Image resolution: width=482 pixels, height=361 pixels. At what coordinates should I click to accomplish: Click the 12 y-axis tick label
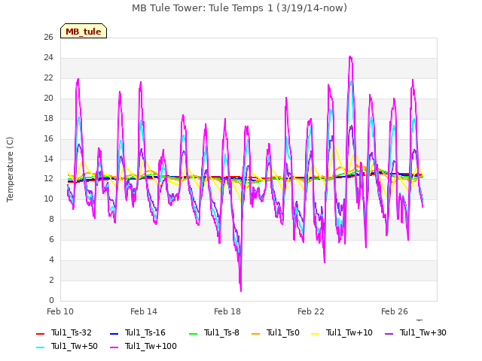pos(48,179)
